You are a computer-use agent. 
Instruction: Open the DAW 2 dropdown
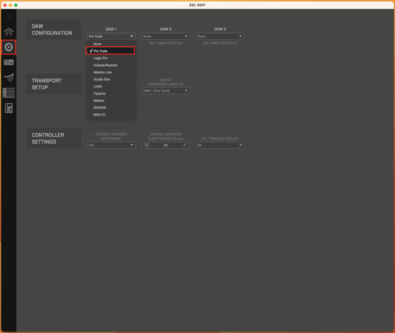(165, 36)
